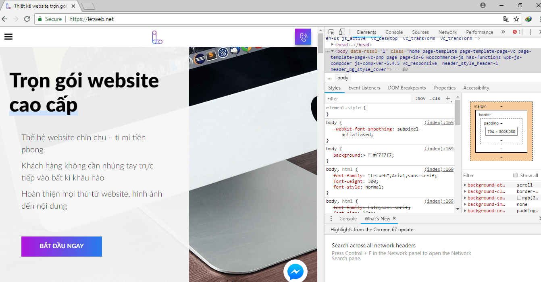Click the Letweb logo in page header
Screen dimensions: 541x282
click(x=157, y=37)
